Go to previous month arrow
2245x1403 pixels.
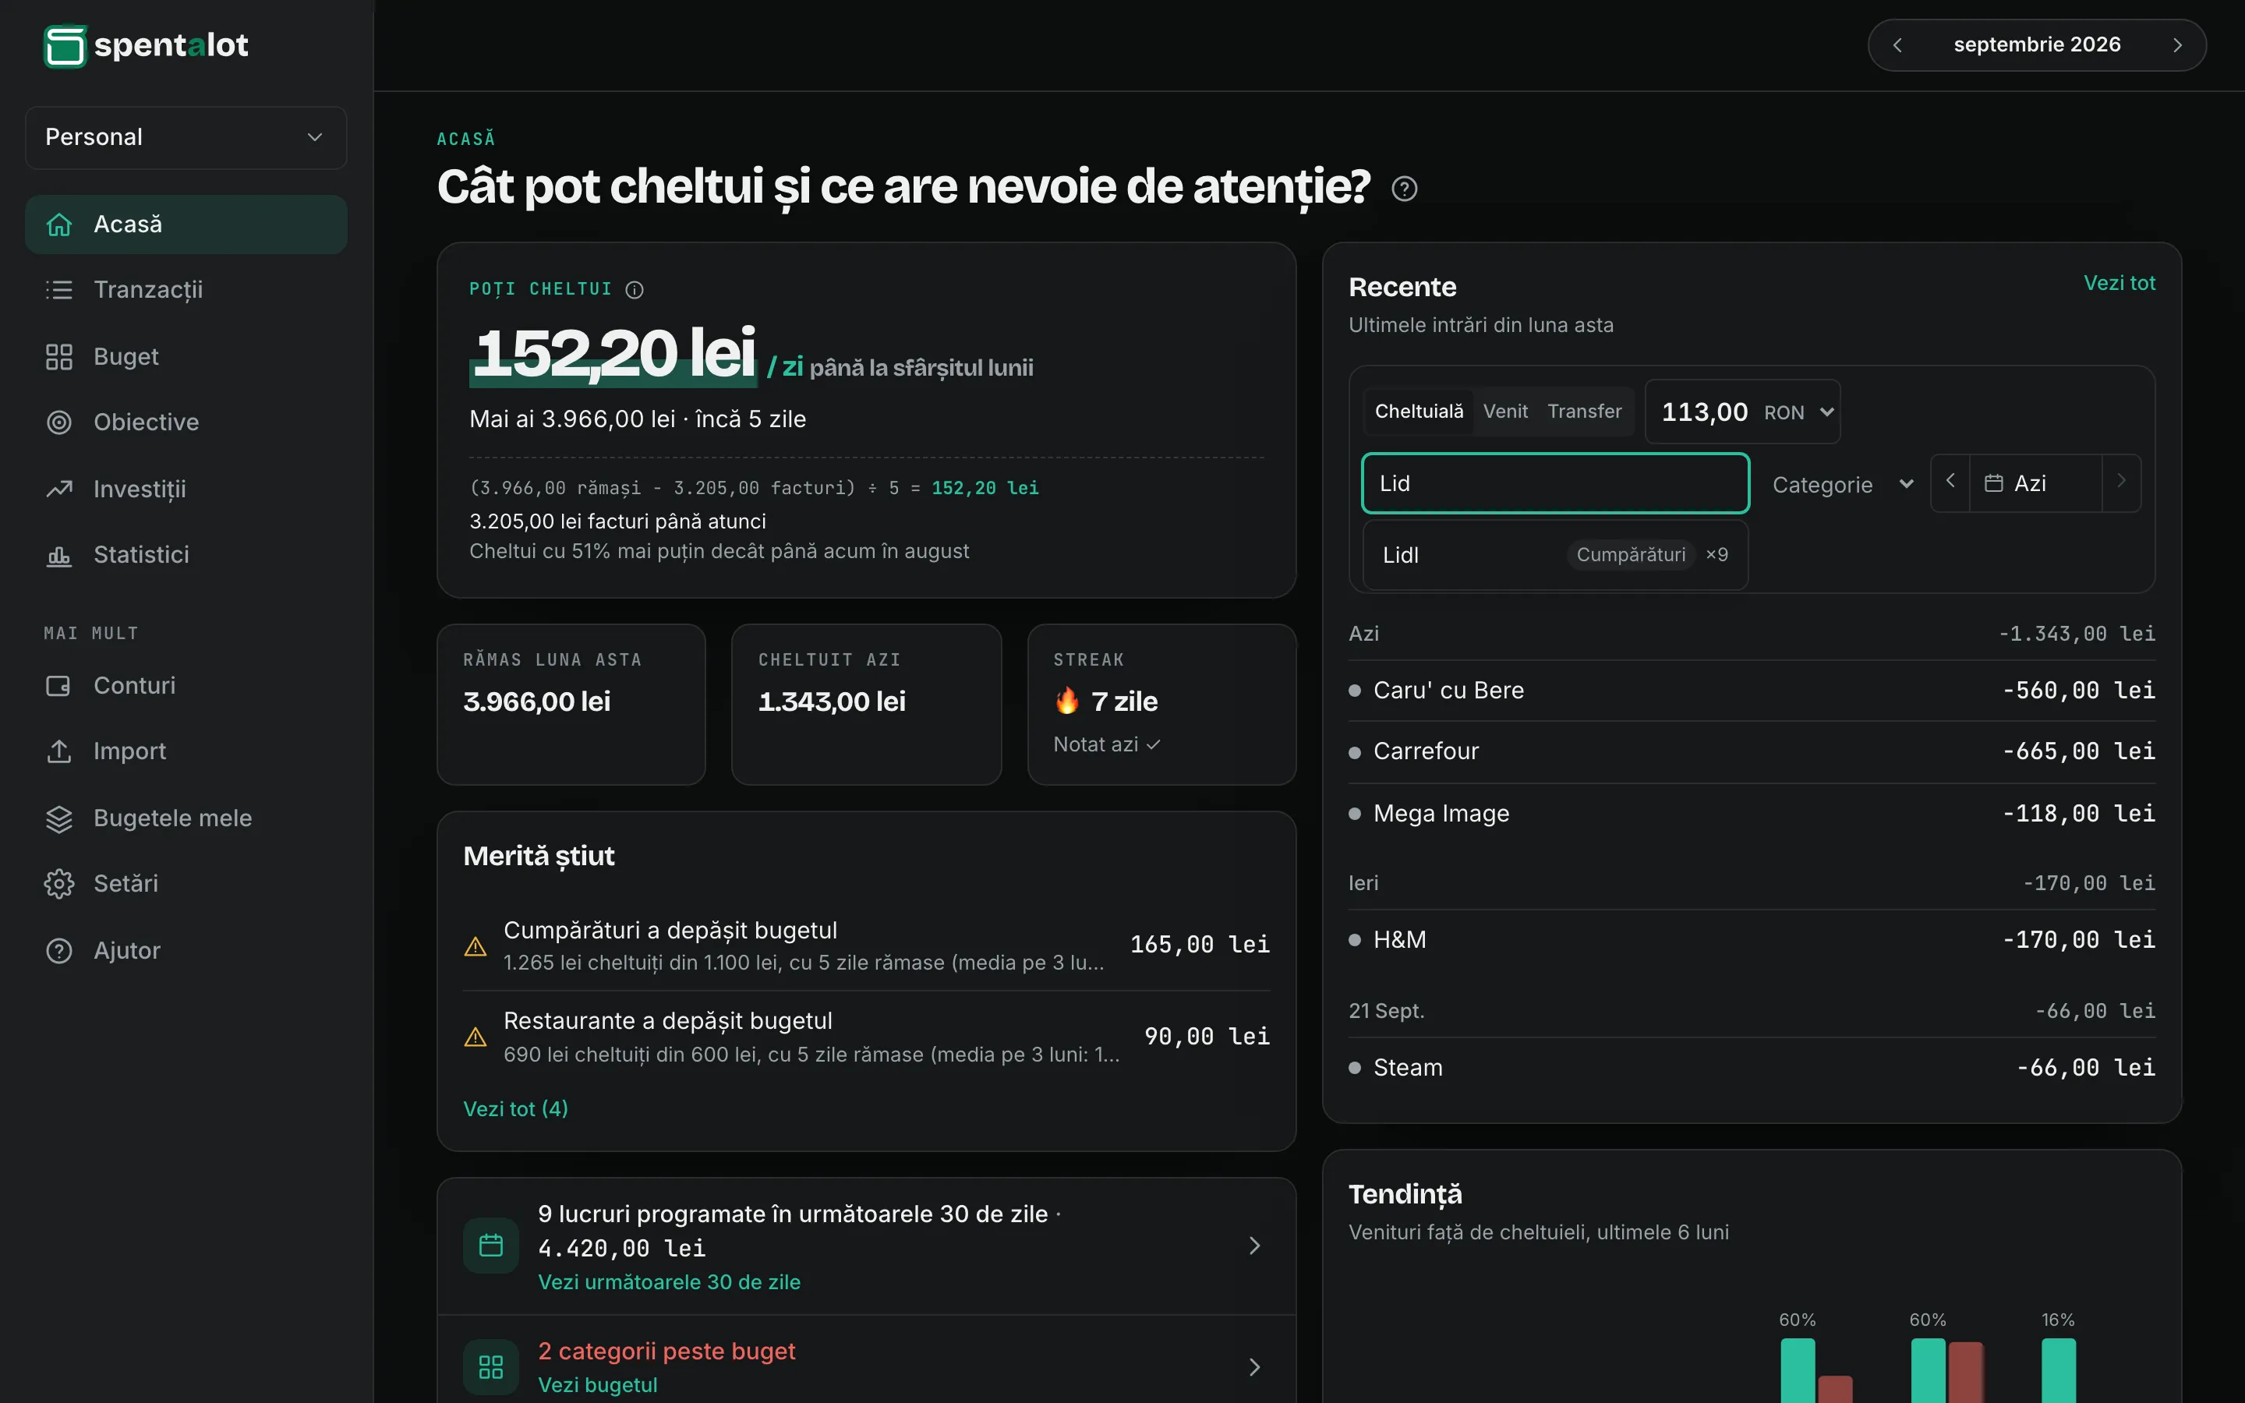point(1897,45)
